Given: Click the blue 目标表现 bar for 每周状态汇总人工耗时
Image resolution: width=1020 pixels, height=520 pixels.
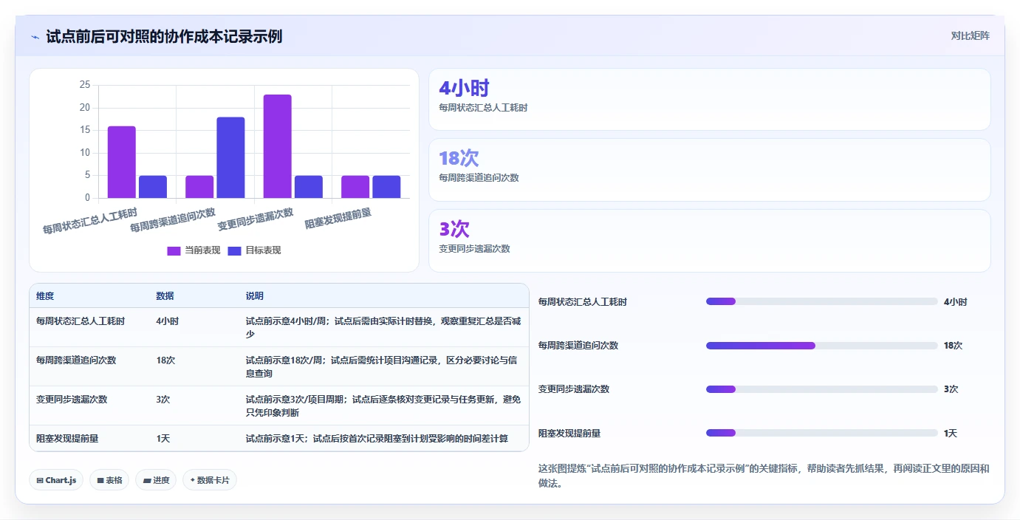Looking at the screenshot, I should (153, 187).
